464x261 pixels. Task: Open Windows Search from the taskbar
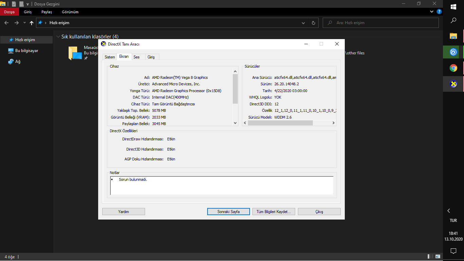click(453, 21)
